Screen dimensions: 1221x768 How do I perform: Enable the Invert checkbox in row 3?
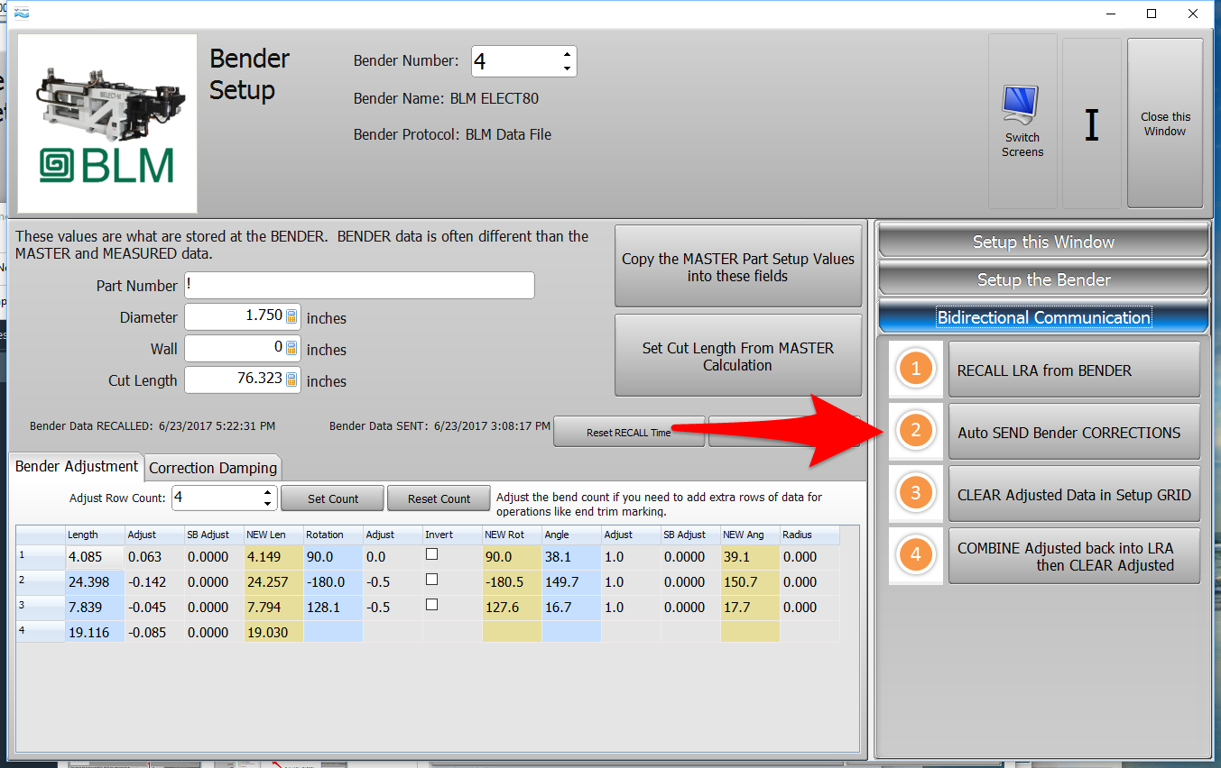(432, 605)
